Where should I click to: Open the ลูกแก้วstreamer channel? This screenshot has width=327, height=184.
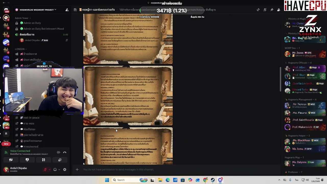[x=41, y=141]
